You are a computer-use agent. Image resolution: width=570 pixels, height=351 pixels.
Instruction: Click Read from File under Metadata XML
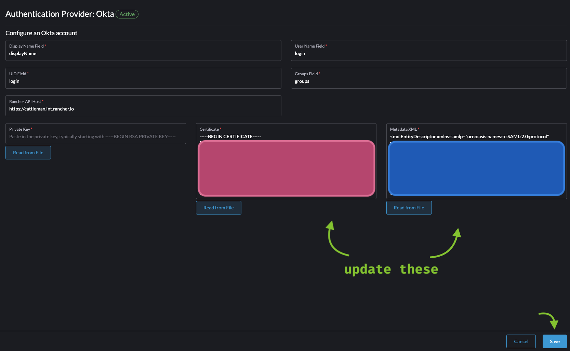409,208
